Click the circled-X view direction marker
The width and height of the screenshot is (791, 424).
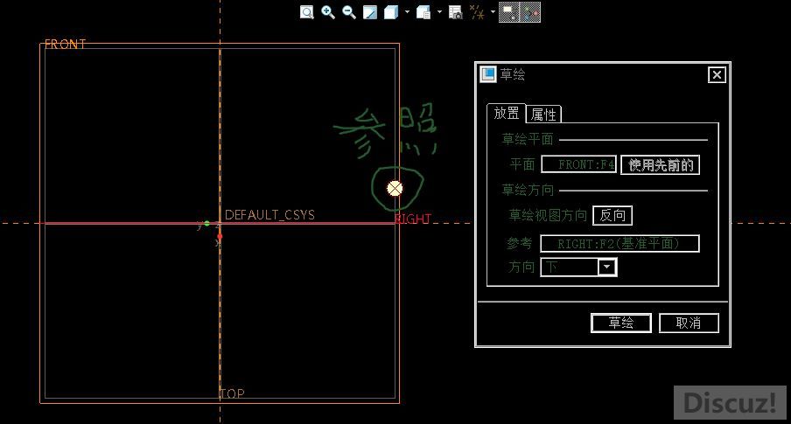click(395, 189)
